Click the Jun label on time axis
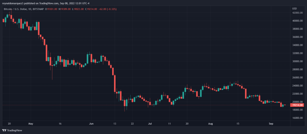 pos(91,124)
